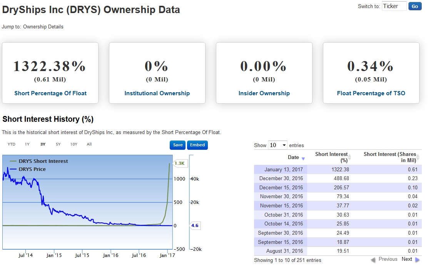433x270 pixels.
Task: Show the All time range chart
Action: coord(89,144)
